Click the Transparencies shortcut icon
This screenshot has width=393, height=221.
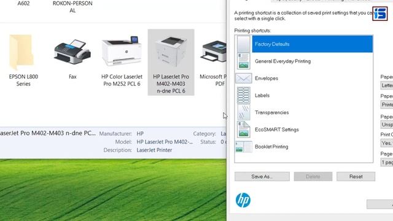click(x=243, y=112)
